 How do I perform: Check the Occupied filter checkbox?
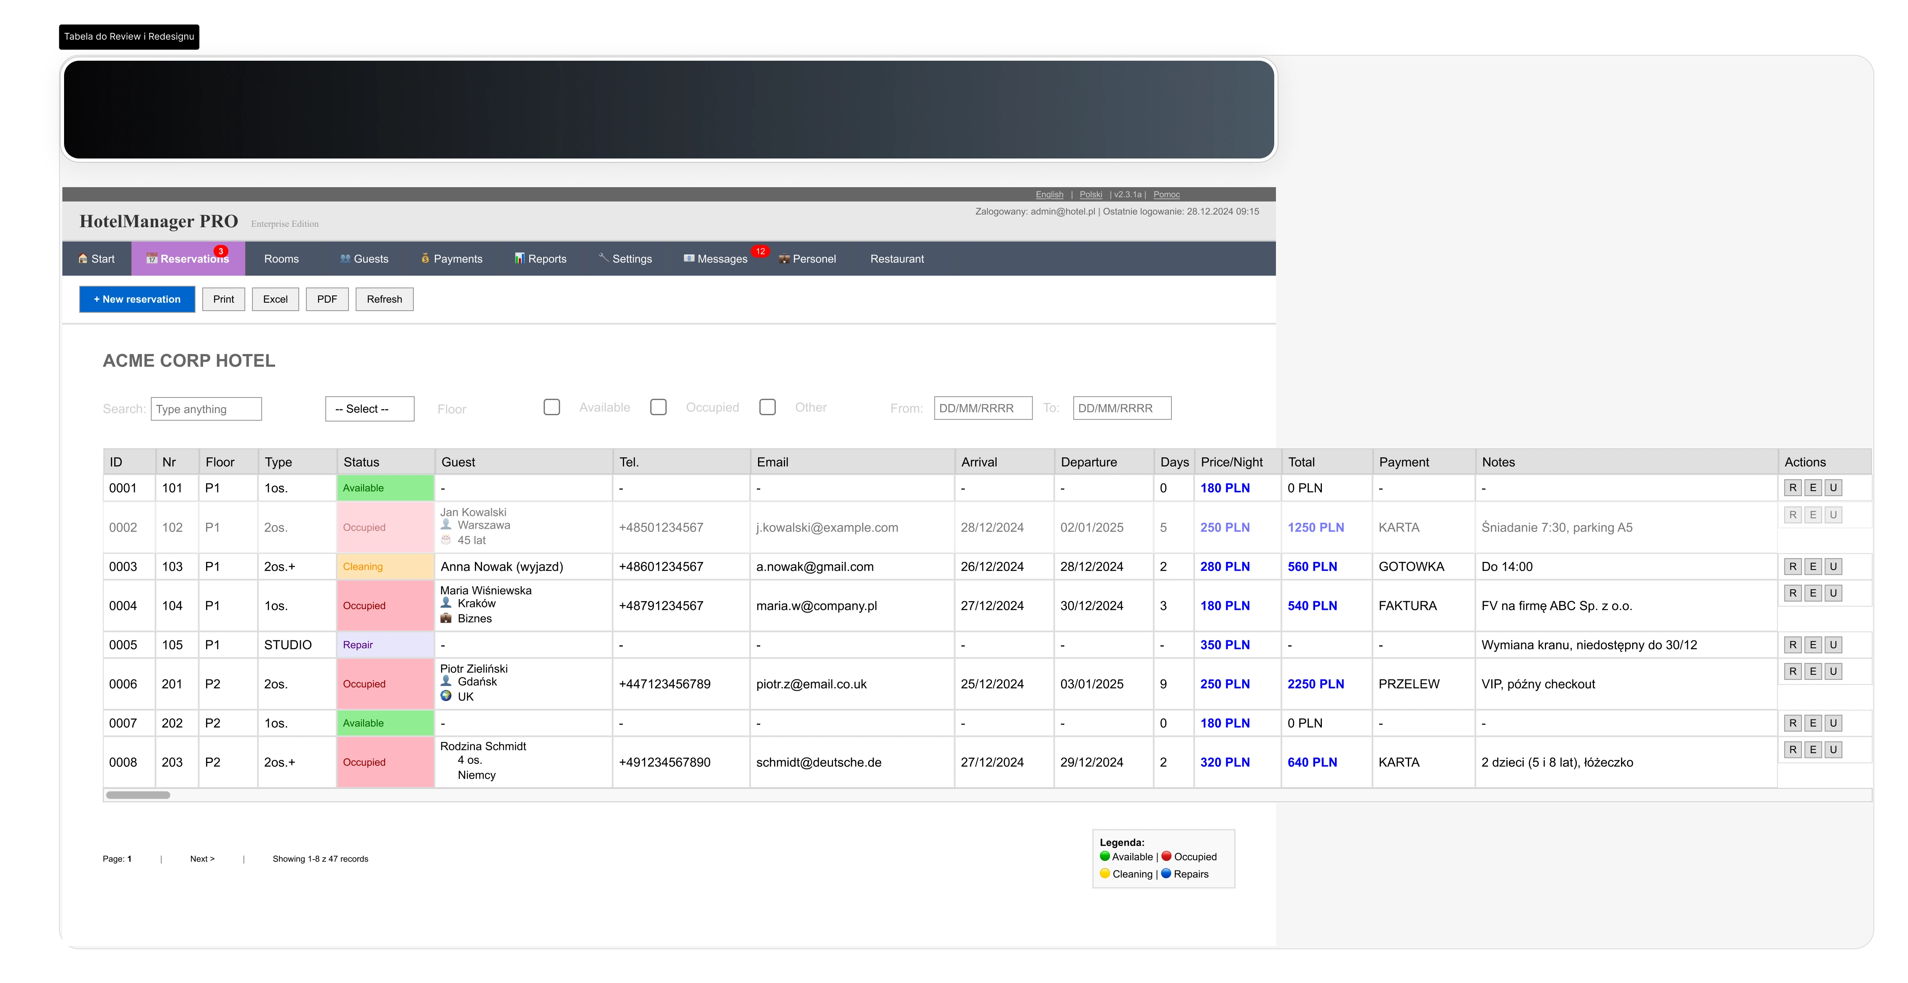(x=659, y=407)
